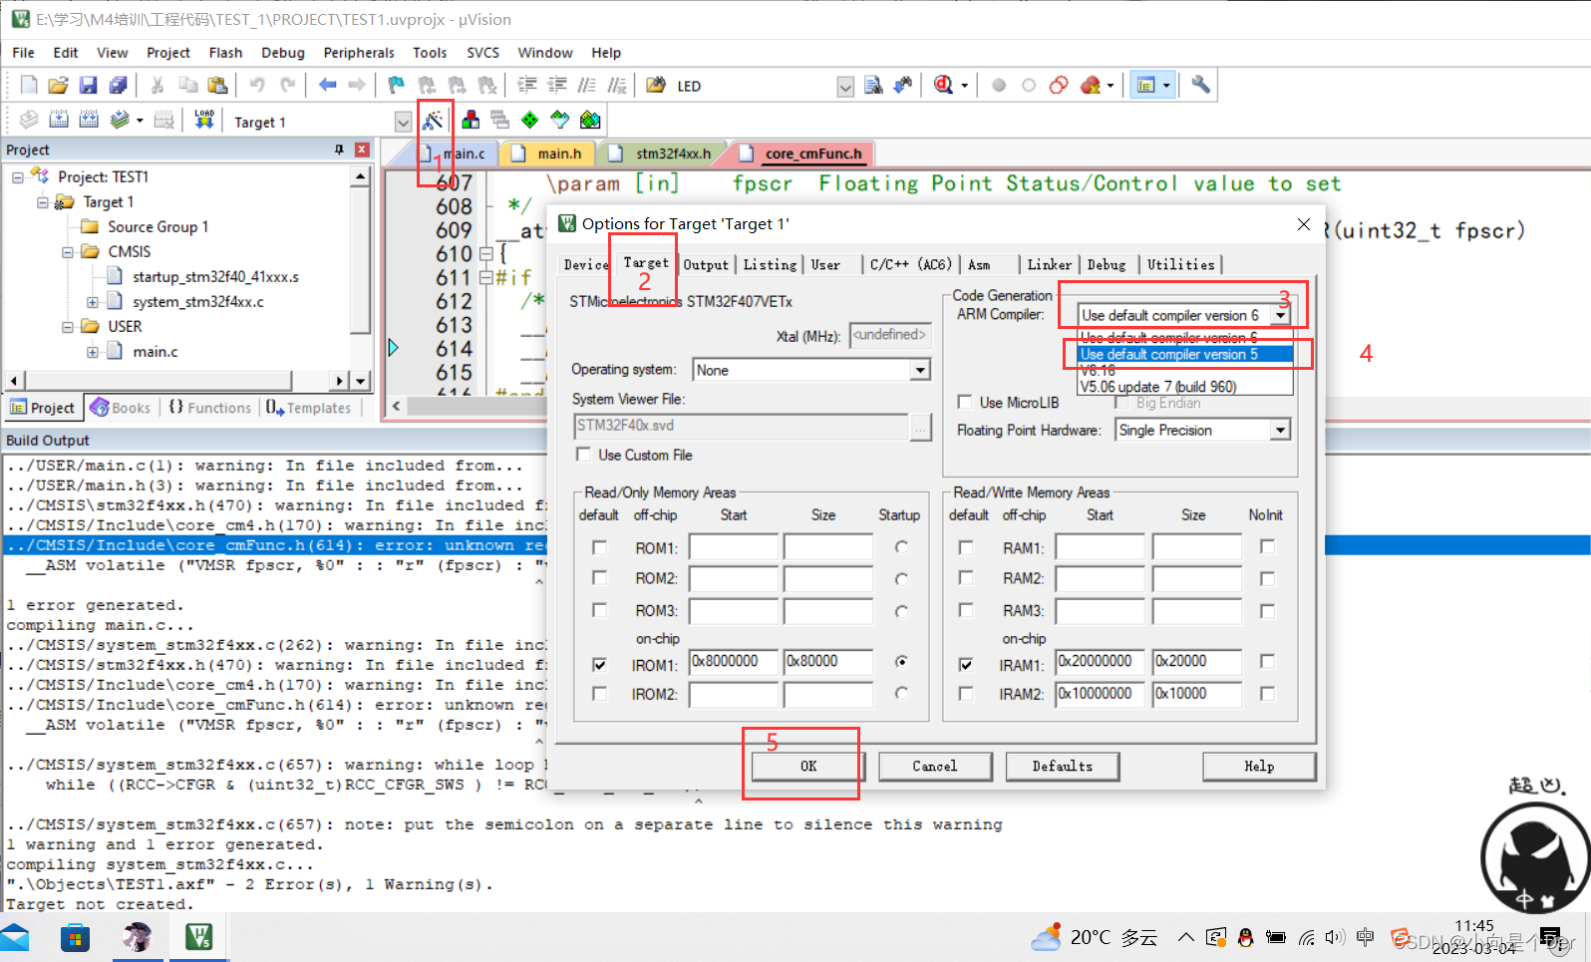Viewport: 1591px width, 962px height.
Task: Click the Navigate Backwards blue arrow
Action: point(327,86)
